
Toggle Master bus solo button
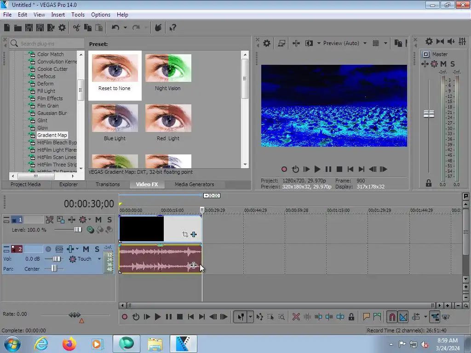click(x=453, y=64)
